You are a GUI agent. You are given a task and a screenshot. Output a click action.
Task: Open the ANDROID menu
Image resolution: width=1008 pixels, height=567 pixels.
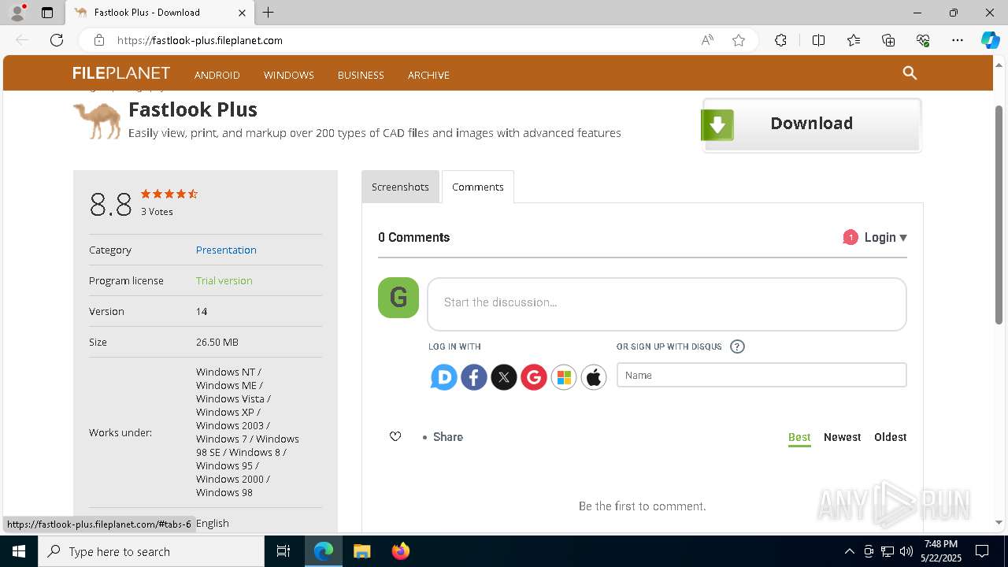click(217, 75)
